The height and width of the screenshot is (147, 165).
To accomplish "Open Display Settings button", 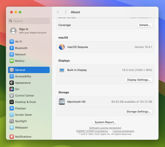I will pos(139,80).
